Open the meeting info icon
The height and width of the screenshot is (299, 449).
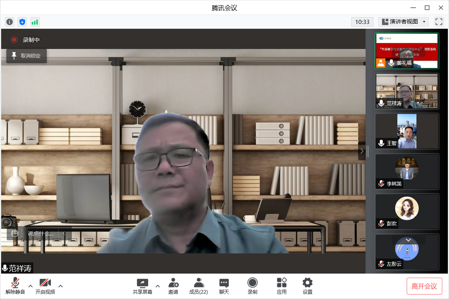(10, 22)
